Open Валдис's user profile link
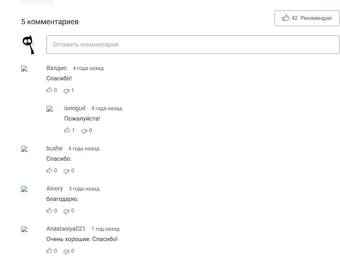This screenshot has height=276, width=340. [x=57, y=68]
